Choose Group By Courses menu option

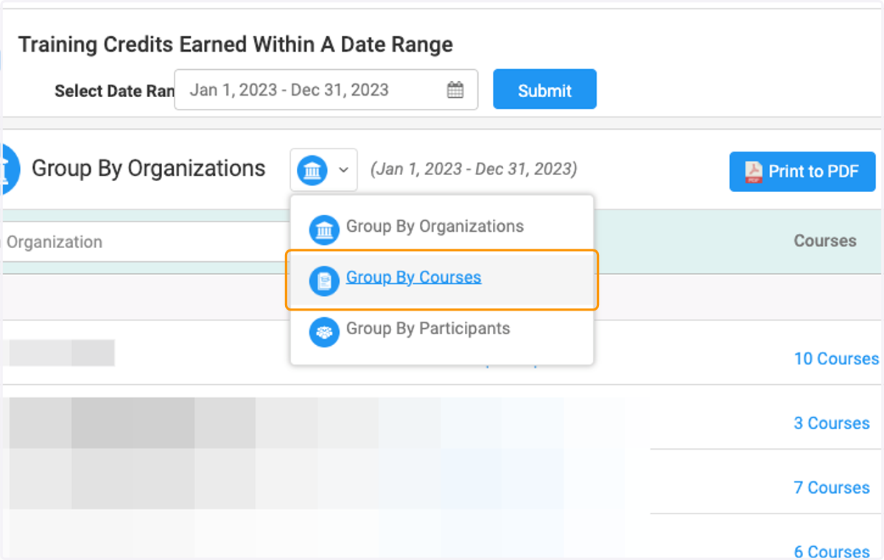point(442,279)
